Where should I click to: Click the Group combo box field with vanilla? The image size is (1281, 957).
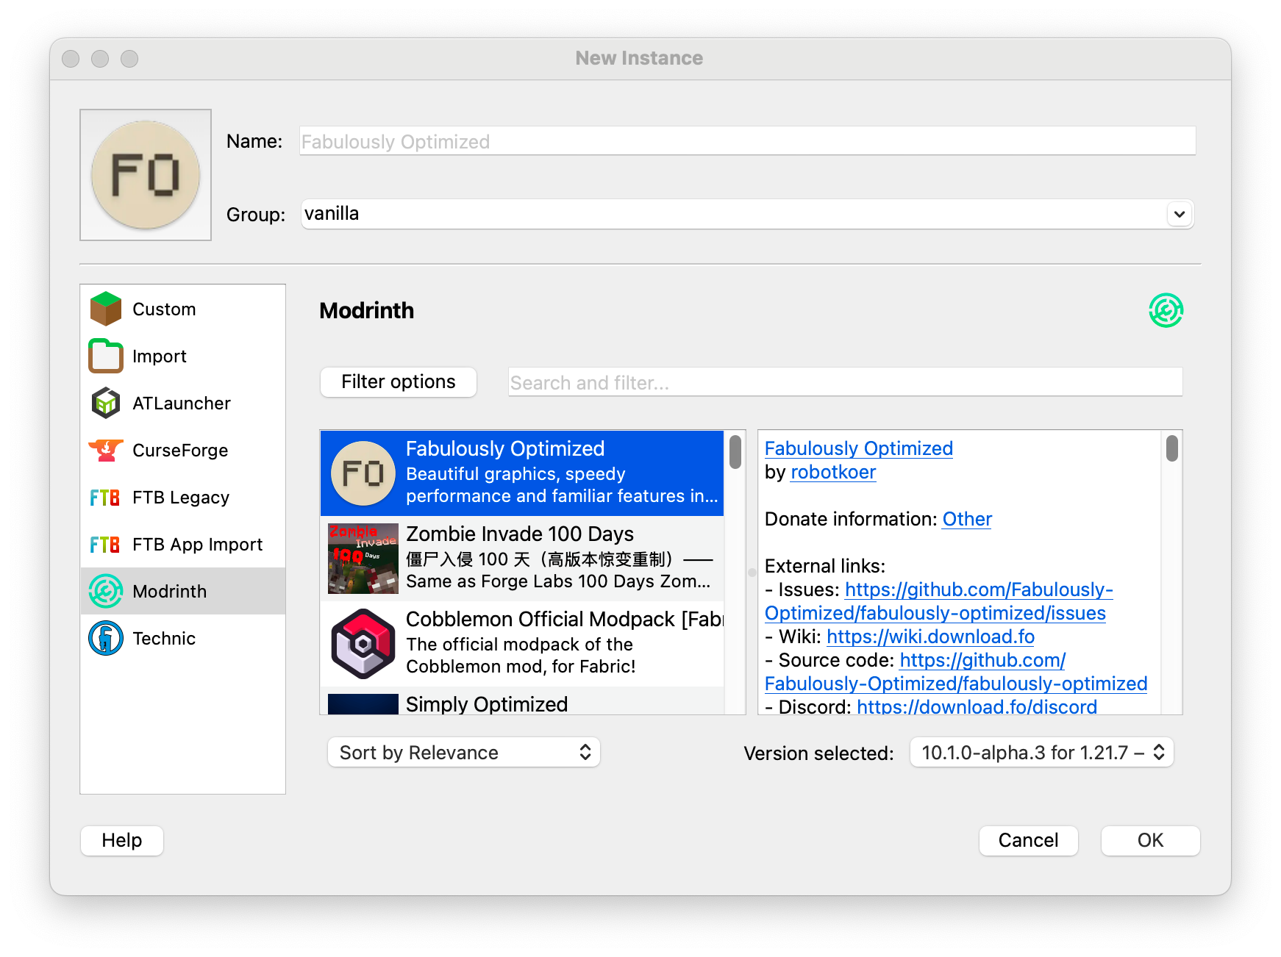[x=747, y=214]
